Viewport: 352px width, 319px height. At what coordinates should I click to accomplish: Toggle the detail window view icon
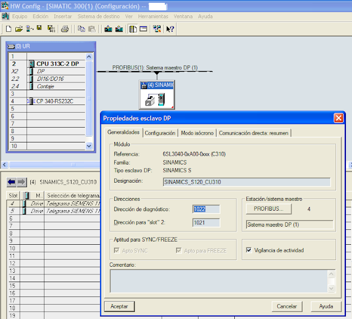click(143, 29)
